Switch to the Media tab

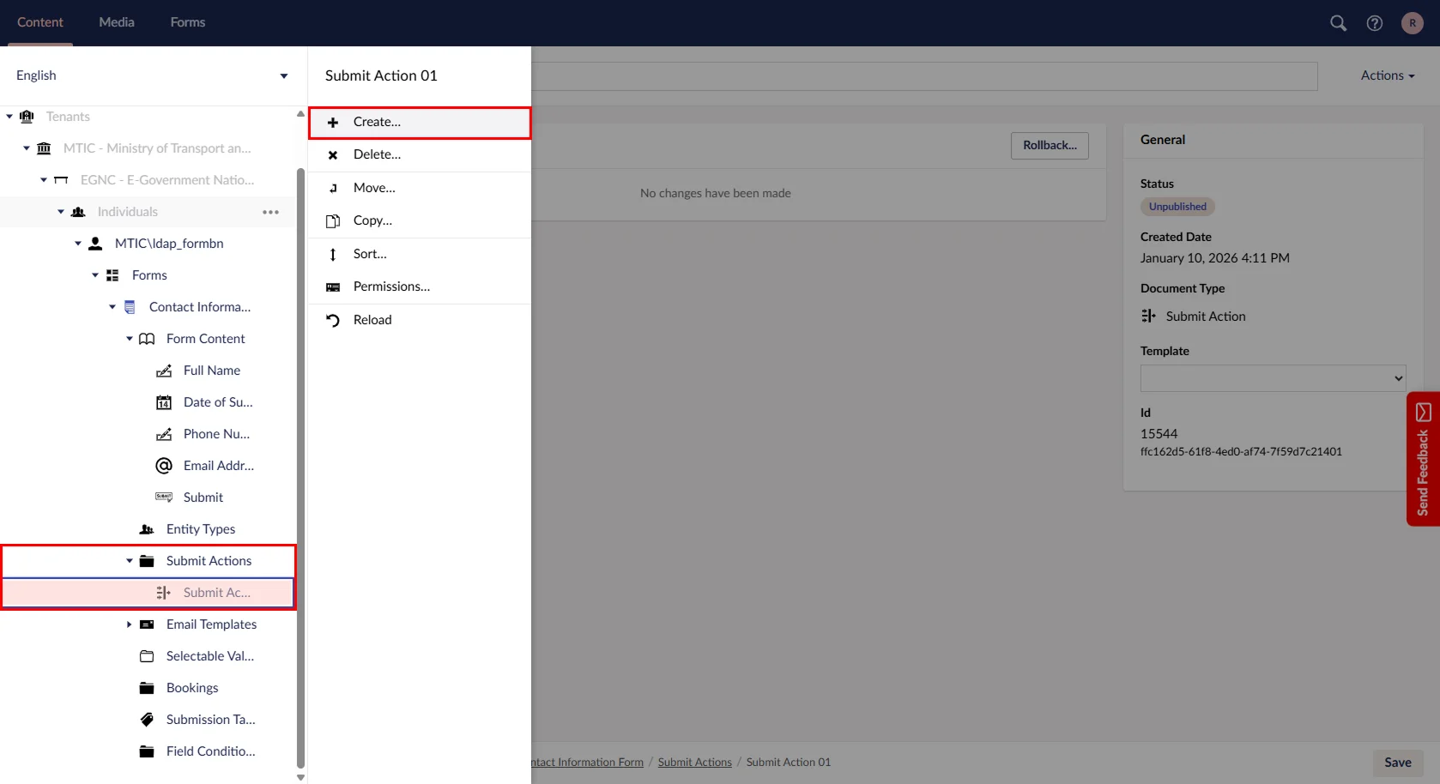(x=117, y=22)
